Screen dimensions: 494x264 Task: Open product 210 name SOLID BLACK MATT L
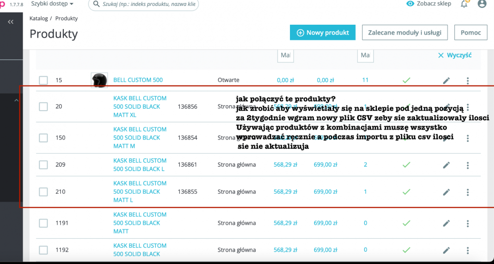[140, 191]
